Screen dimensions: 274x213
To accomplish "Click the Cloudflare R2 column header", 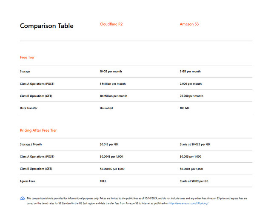I will pos(111,24).
